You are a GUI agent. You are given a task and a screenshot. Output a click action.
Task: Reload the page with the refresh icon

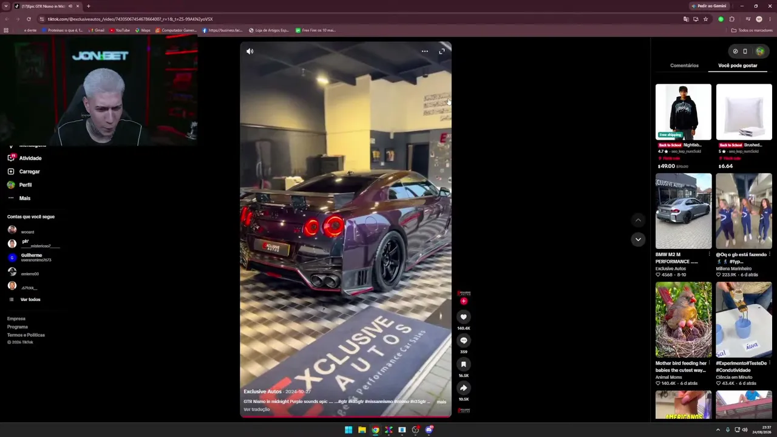(x=29, y=19)
